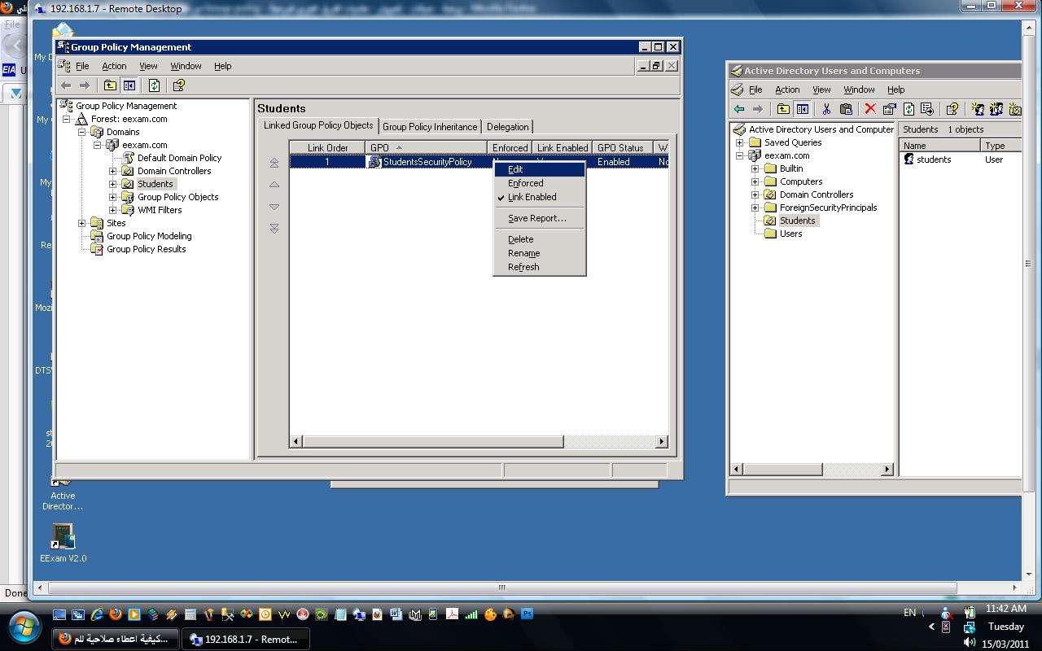This screenshot has height=651, width=1042.
Task: Open the Delegation tab
Action: [x=507, y=127]
